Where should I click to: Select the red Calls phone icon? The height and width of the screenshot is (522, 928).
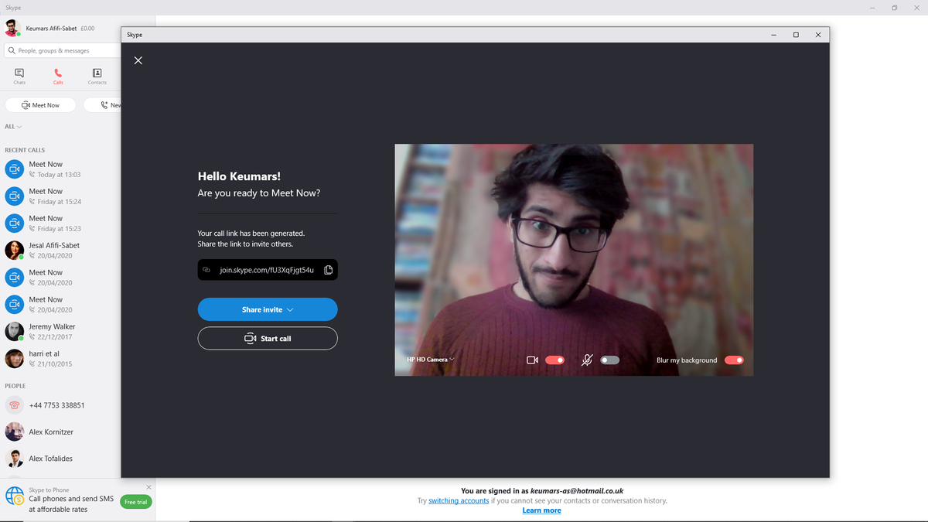point(58,71)
